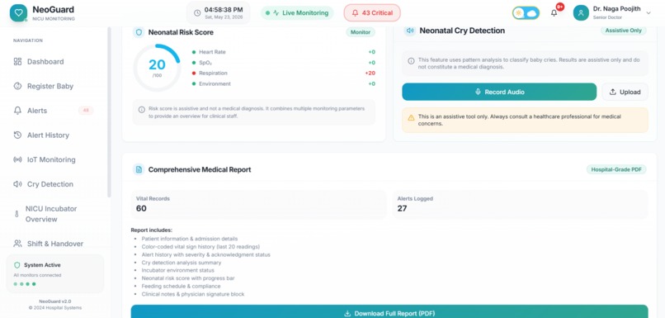Screen dimensions: 665x318
Task: Click Dr. Naga Poojith's avatar icon
Action: pyautogui.click(x=581, y=12)
